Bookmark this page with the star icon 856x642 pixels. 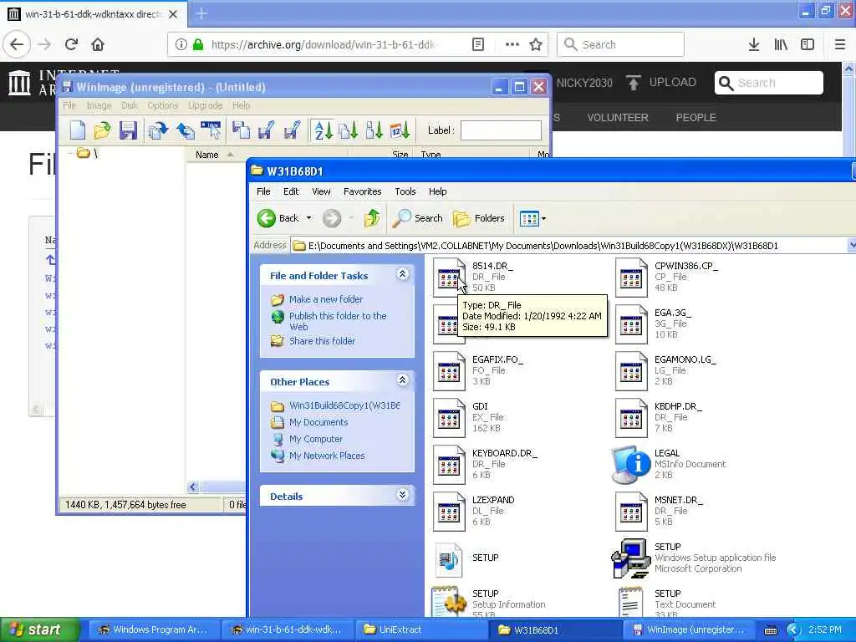click(x=536, y=44)
